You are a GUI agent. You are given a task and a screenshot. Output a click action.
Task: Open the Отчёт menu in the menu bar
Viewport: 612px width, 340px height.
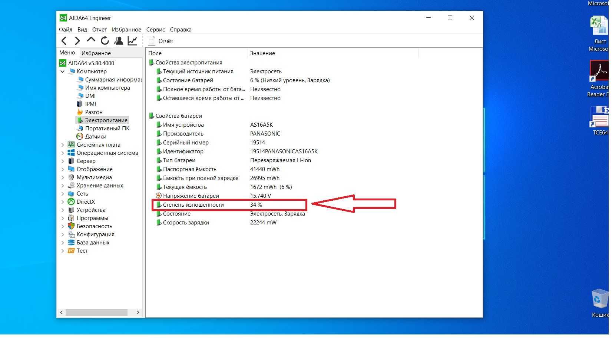coord(99,30)
